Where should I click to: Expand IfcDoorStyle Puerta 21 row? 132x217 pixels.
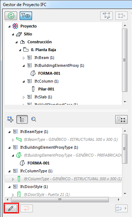13,195
